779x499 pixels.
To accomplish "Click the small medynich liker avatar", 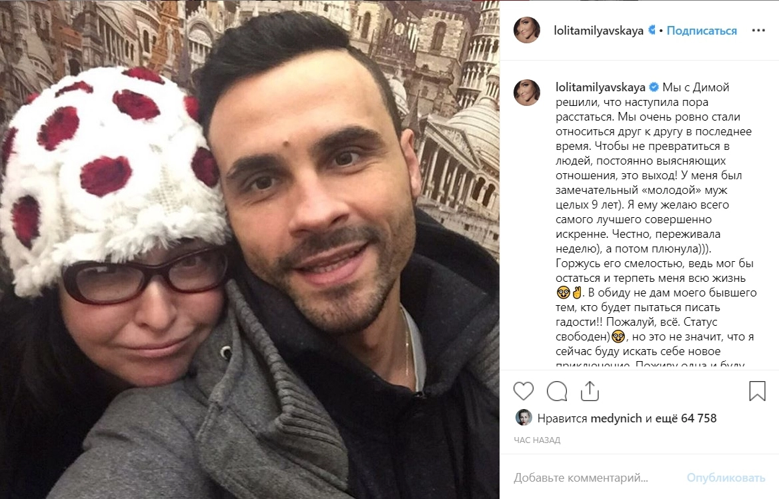I will (x=524, y=418).
